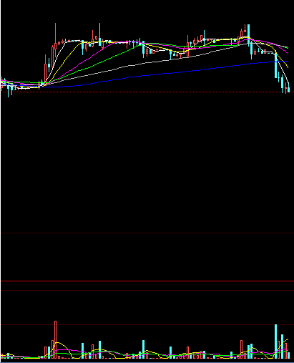Click the red dotted horizontal price line
Viewport: 294px width, 363px height.
pyautogui.click(x=147, y=92)
